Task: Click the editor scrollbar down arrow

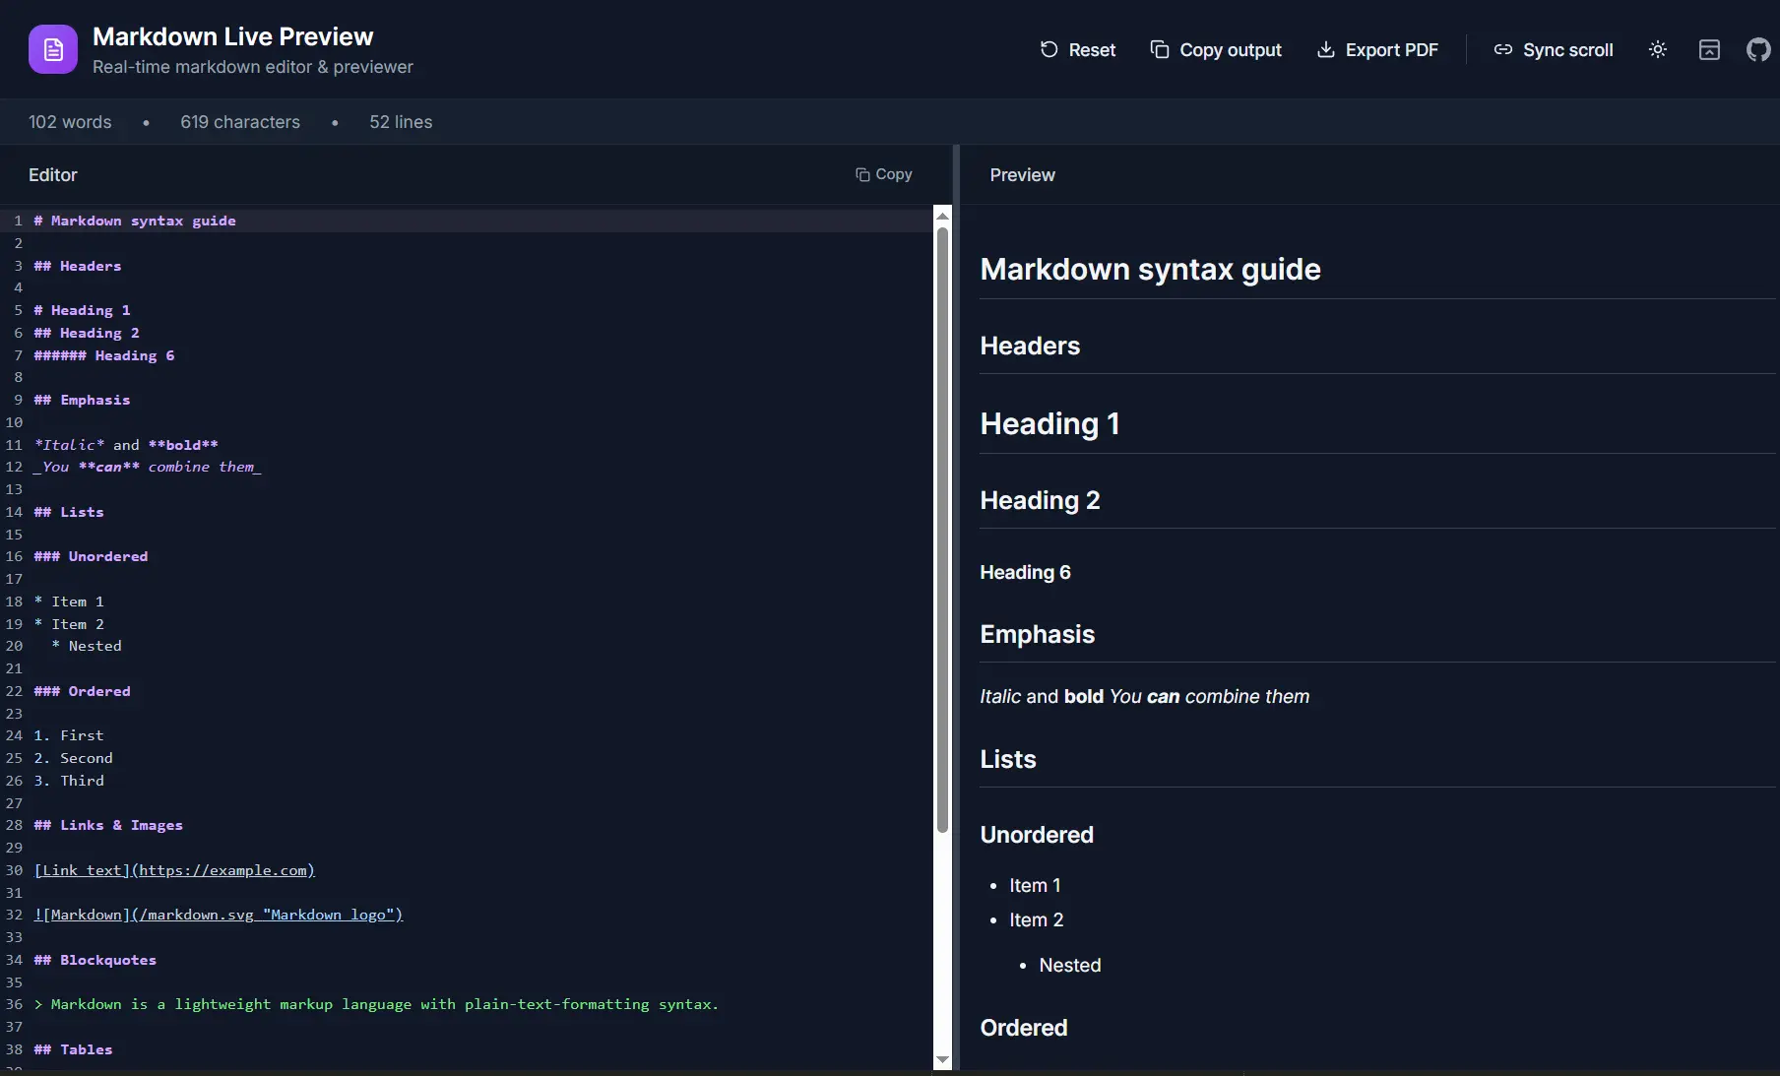Action: click(942, 1060)
